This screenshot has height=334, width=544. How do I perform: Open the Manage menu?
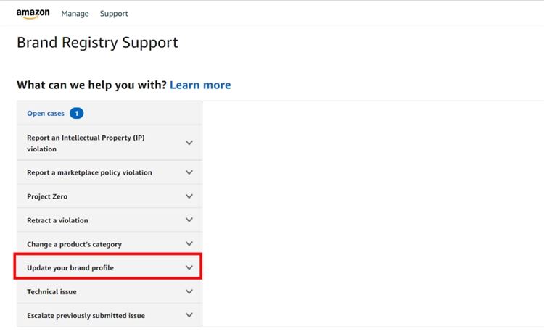[75, 14]
